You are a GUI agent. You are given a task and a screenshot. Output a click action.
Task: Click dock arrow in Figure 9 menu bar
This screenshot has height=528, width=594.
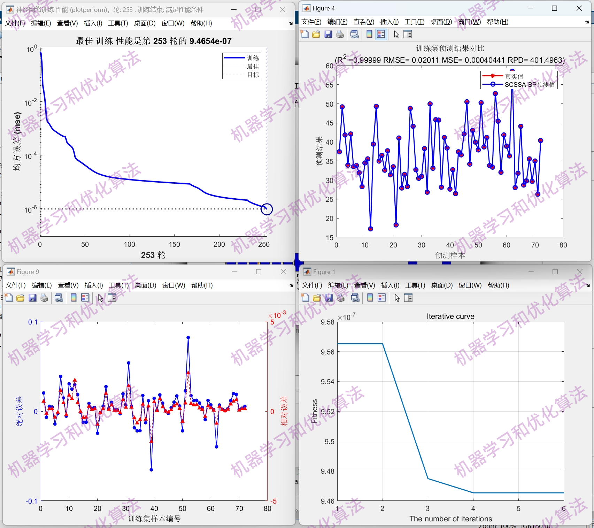[x=291, y=285]
